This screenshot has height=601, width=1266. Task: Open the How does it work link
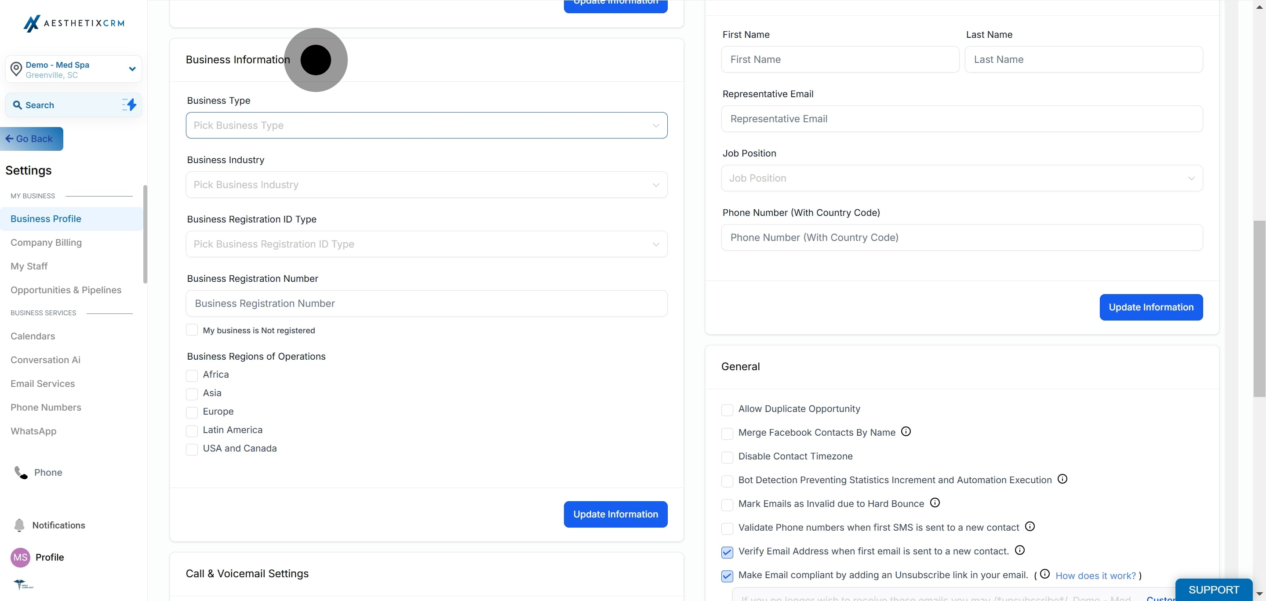pos(1095,576)
